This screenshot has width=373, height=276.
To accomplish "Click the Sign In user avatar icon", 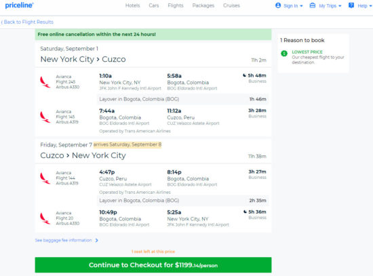I will click(x=278, y=5).
